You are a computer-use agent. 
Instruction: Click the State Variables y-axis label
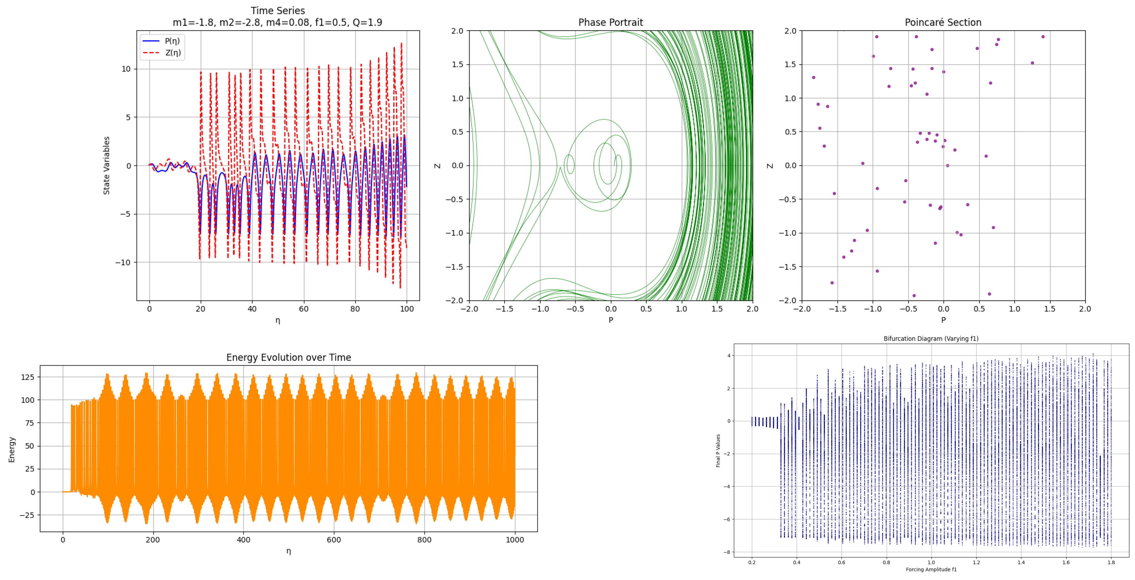pos(106,165)
